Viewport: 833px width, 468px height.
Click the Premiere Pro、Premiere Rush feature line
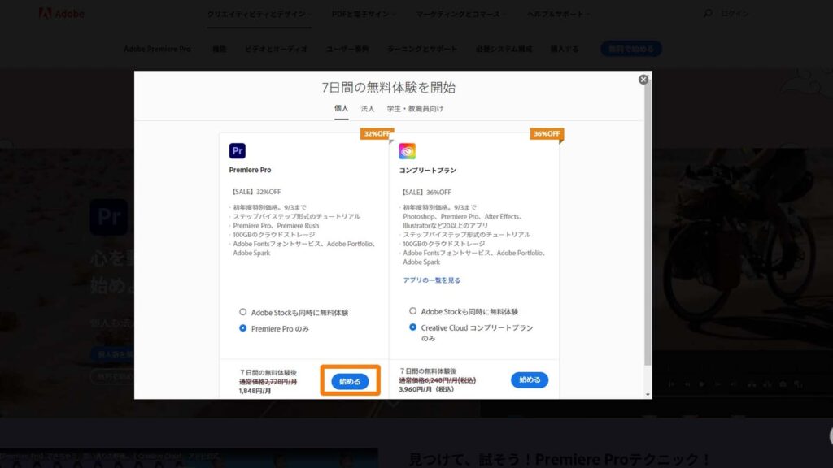276,226
